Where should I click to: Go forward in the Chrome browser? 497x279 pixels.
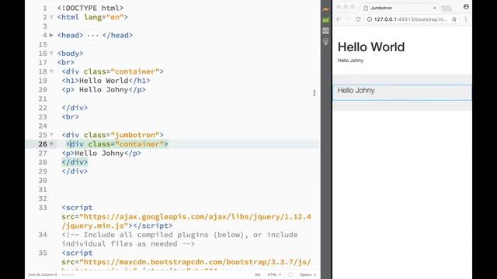[x=349, y=19]
